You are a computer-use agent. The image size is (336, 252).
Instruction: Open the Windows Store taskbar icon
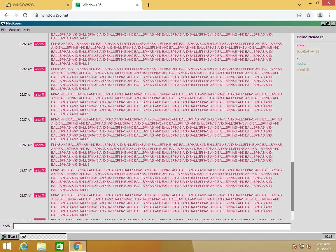point(60,246)
